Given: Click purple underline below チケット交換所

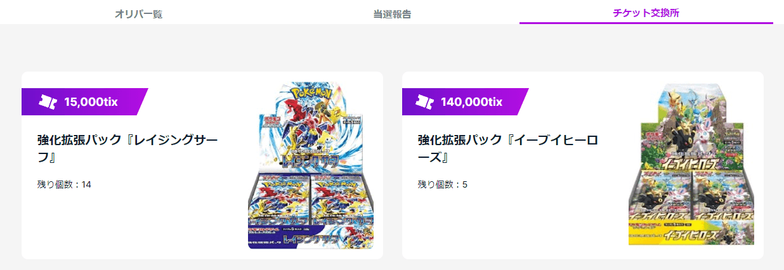Looking at the screenshot, I should [646, 23].
